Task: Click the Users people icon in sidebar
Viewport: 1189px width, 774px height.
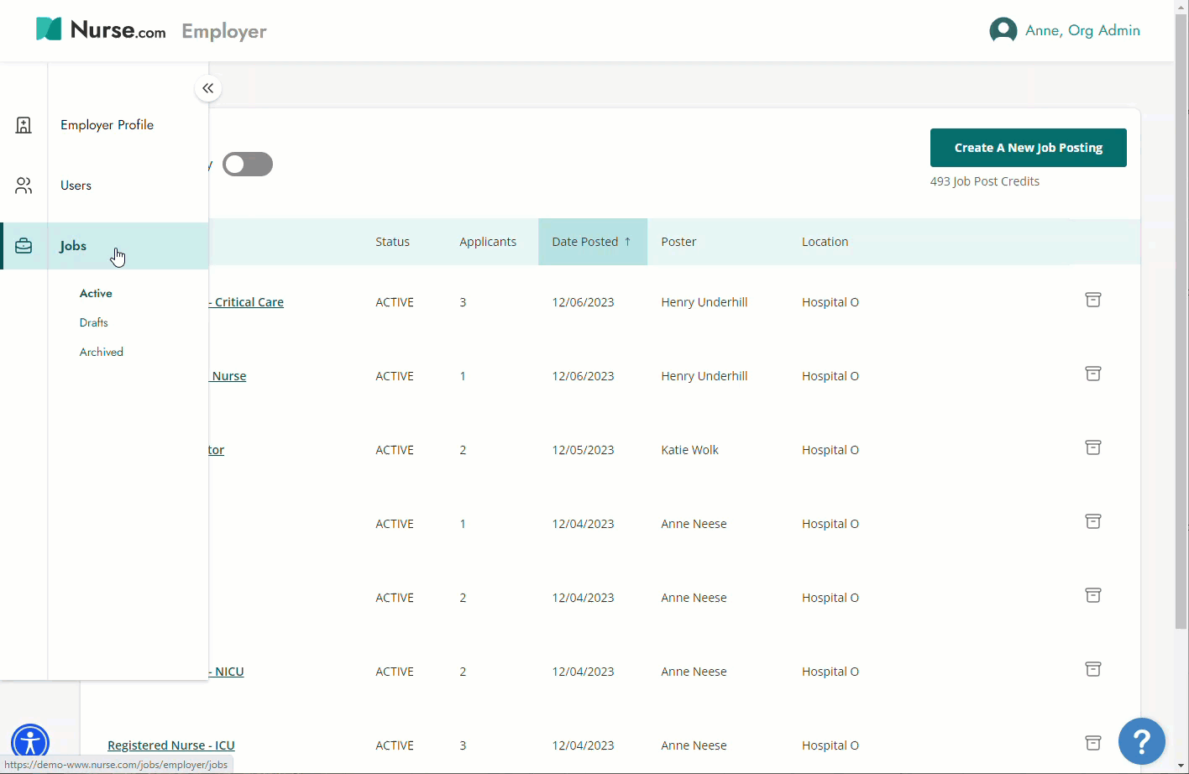Action: (24, 186)
